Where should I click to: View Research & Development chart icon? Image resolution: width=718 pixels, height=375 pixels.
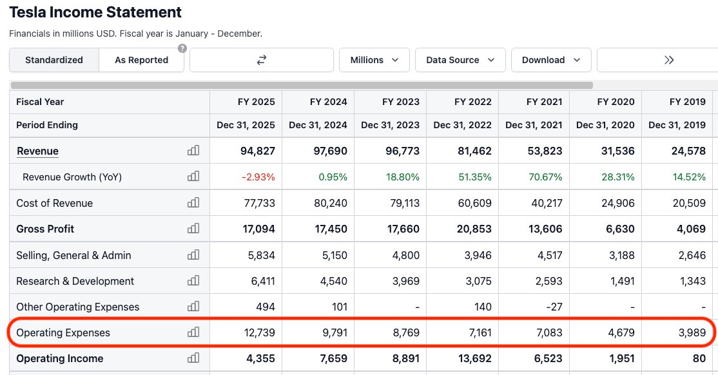193,281
